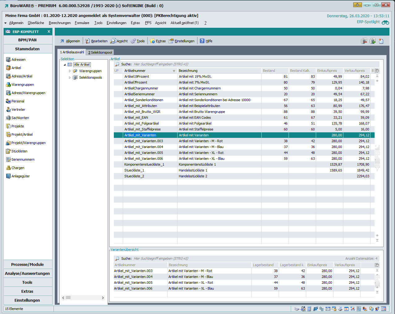This screenshot has width=395, height=314.
Task: Expand the Selektionspools tree node
Action: tap(70, 77)
